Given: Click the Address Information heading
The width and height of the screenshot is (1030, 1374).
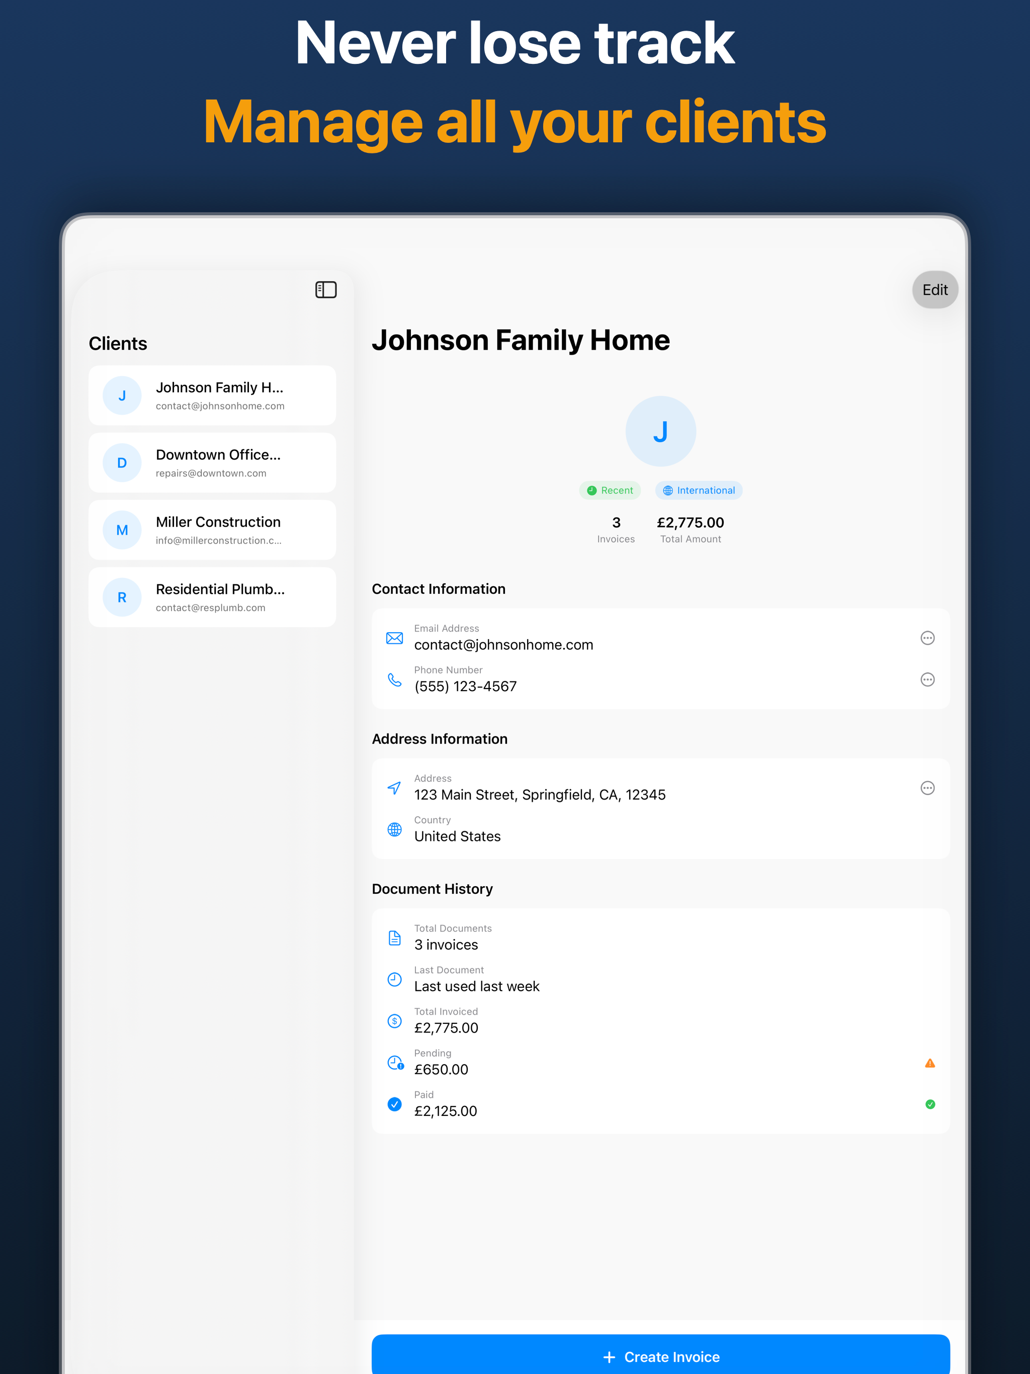Looking at the screenshot, I should 439,739.
